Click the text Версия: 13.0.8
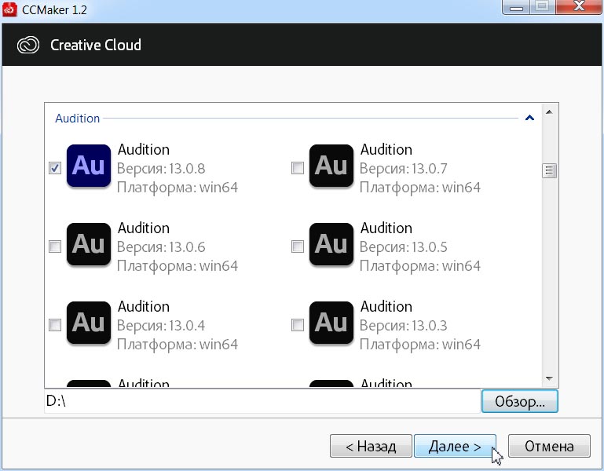Image resolution: width=604 pixels, height=471 pixels. click(161, 169)
